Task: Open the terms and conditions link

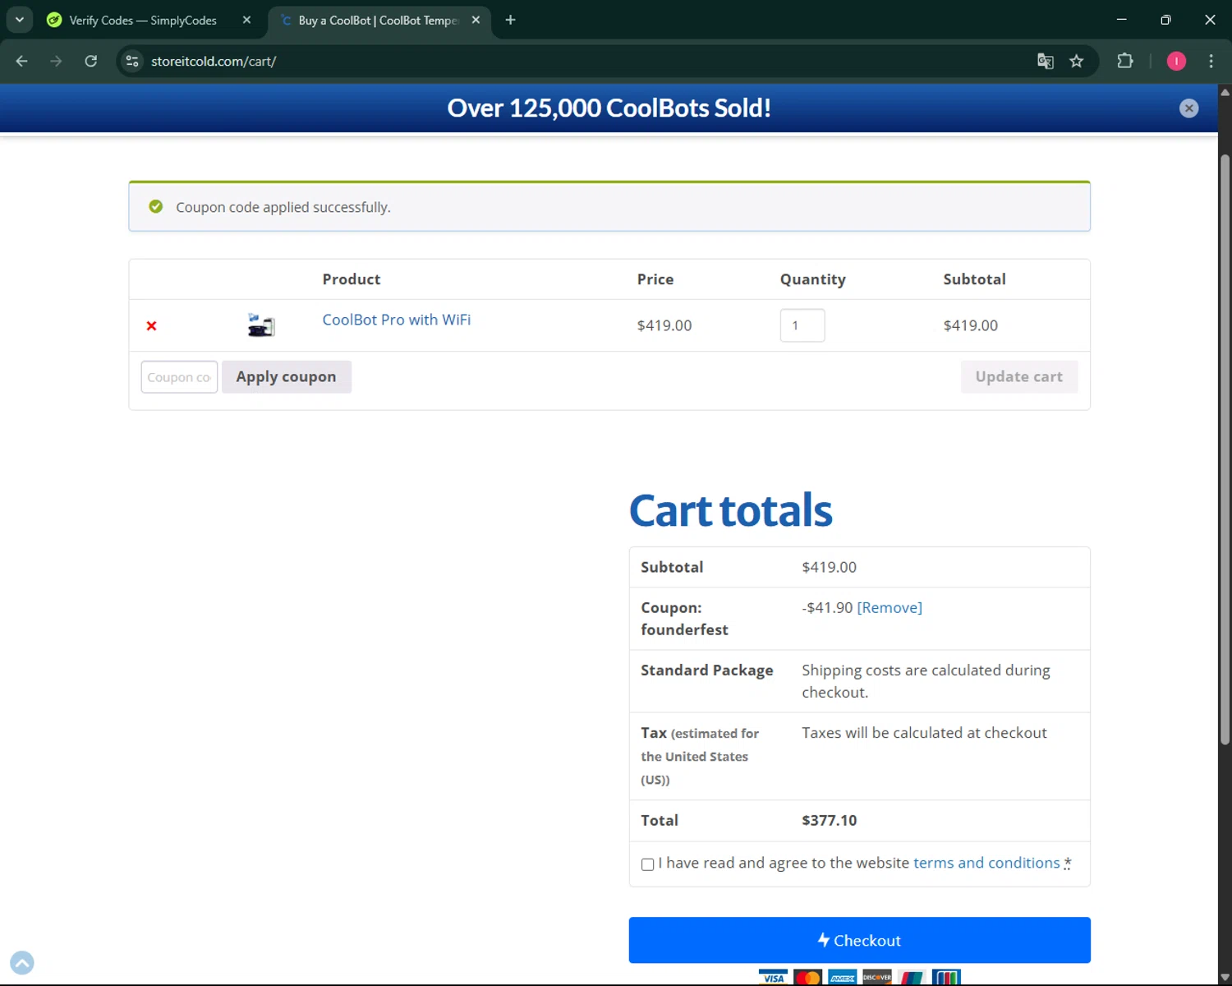Action: click(986, 863)
